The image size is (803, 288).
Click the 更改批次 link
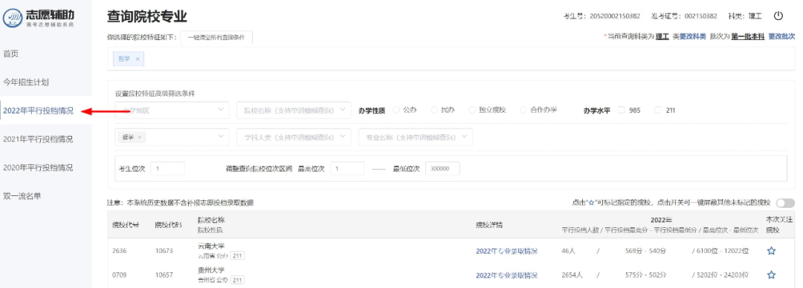click(781, 37)
